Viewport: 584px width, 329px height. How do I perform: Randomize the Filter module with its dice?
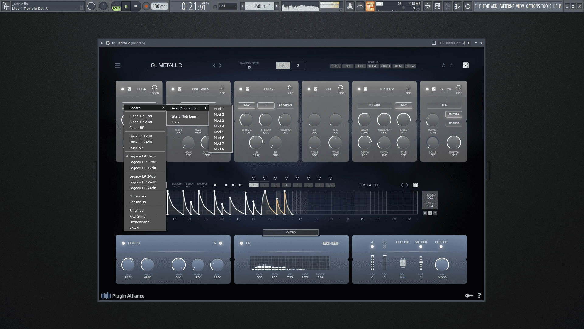(x=129, y=89)
